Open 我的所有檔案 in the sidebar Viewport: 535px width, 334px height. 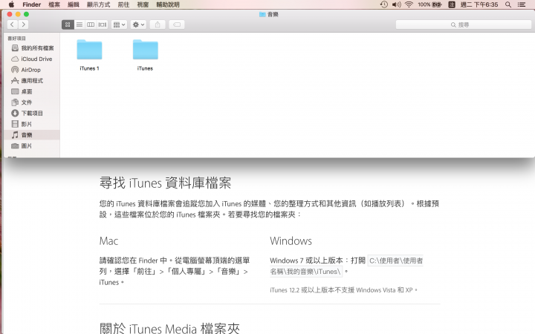click(x=33, y=48)
